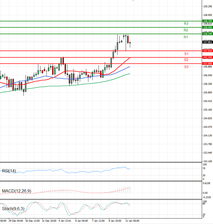Click the 30 Dec 12:00 time axis label
The height and width of the screenshot is (224, 213).
pyautogui.click(x=32, y=221)
